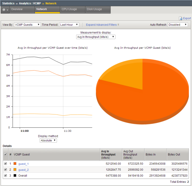Click the guest_1 orange color swatch
192x186 pixels.
(15, 164)
